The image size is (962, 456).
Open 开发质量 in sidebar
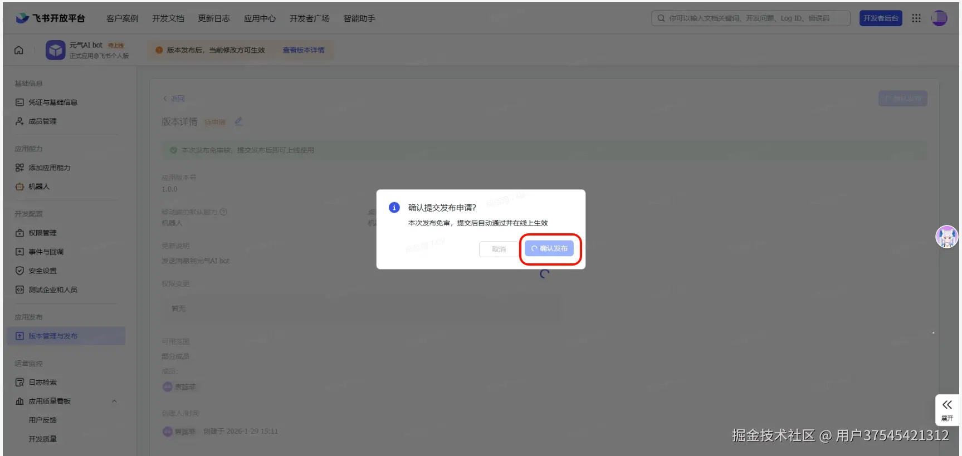click(x=43, y=439)
